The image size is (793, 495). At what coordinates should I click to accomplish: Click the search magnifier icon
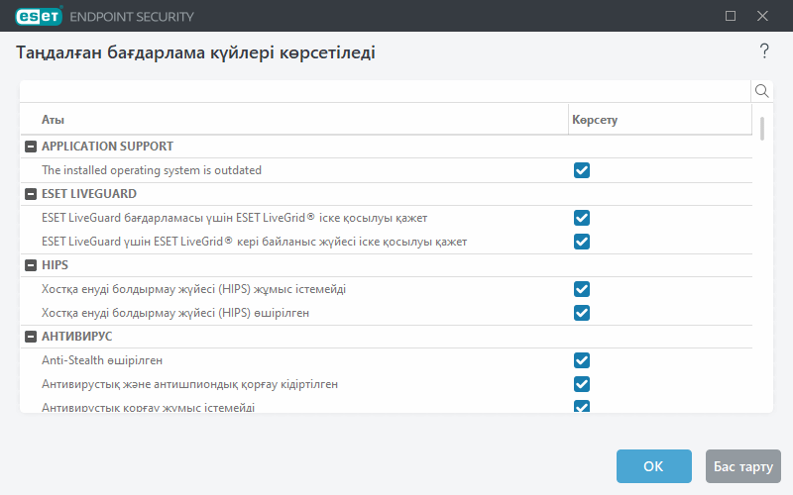tap(761, 91)
